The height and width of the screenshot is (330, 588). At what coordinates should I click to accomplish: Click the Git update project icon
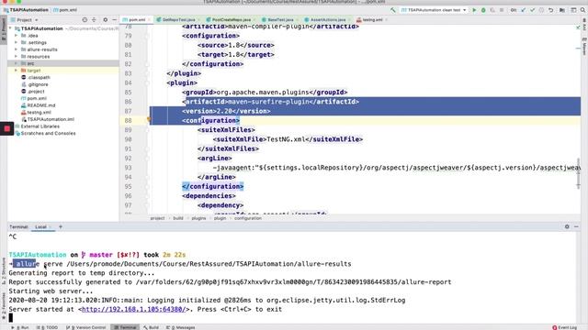coord(523,10)
